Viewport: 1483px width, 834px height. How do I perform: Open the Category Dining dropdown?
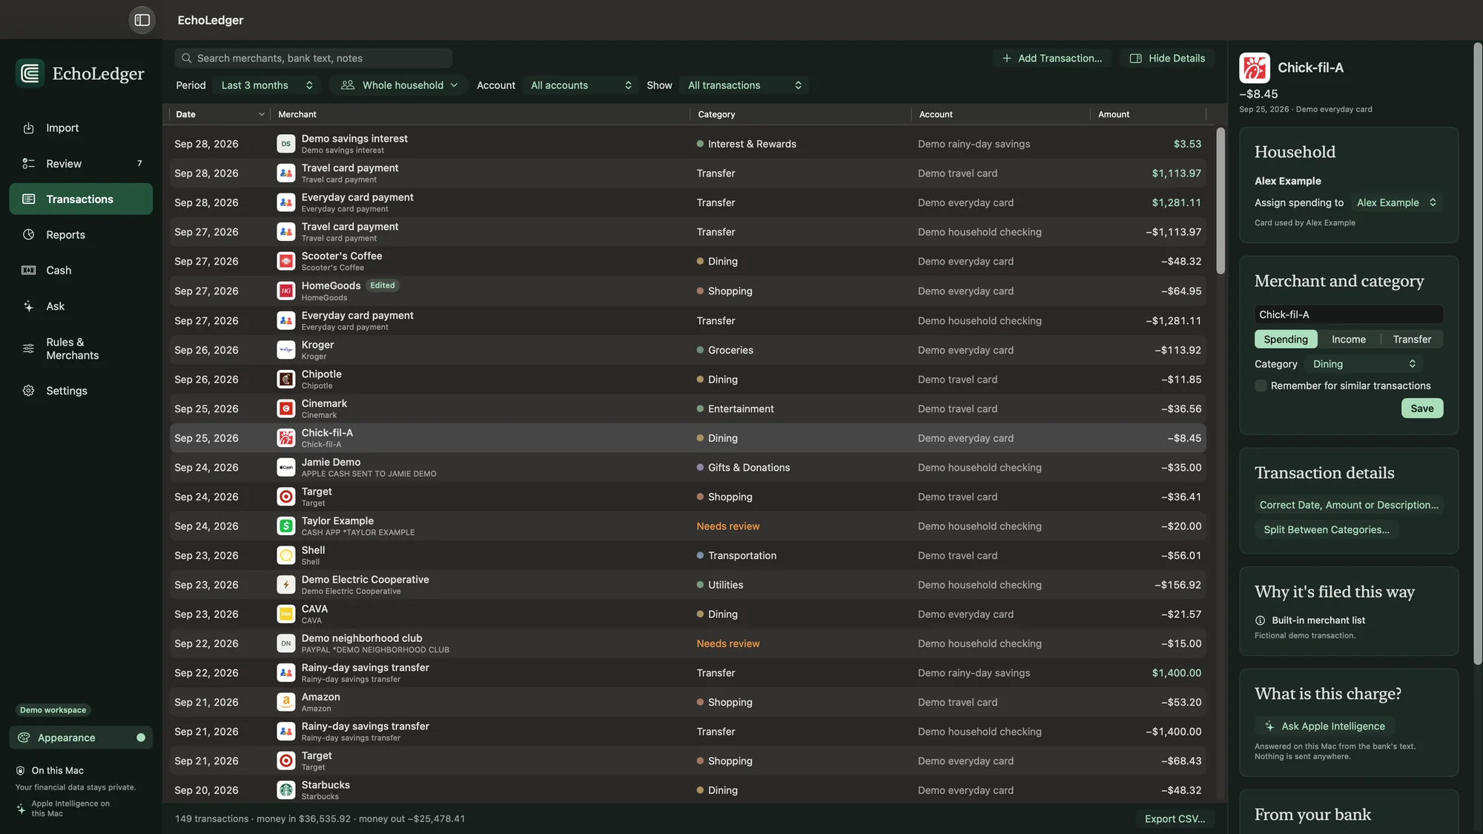coord(1364,364)
